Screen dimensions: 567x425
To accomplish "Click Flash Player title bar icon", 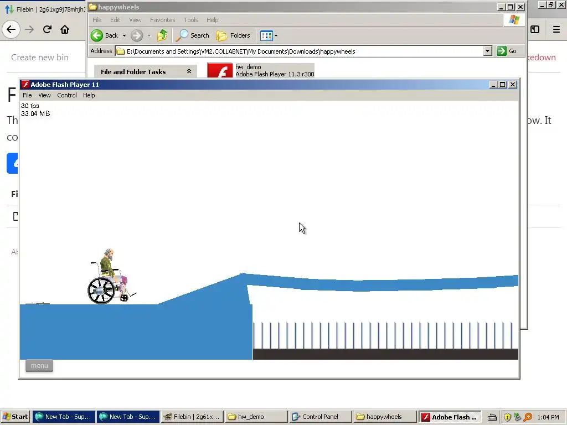I will 25,84.
